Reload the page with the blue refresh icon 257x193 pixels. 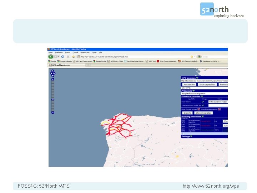[62, 56]
